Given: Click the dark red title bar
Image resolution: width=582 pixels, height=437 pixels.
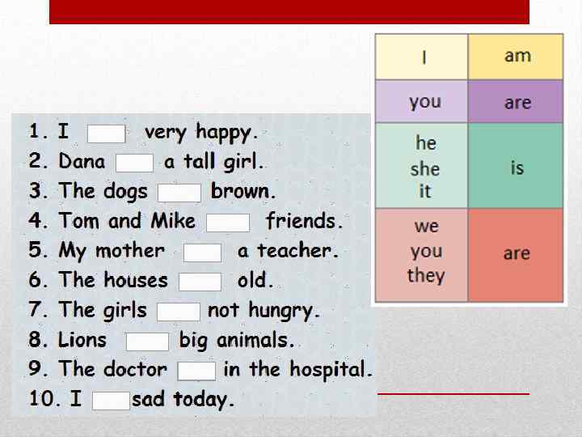Looking at the screenshot, I should click(289, 11).
